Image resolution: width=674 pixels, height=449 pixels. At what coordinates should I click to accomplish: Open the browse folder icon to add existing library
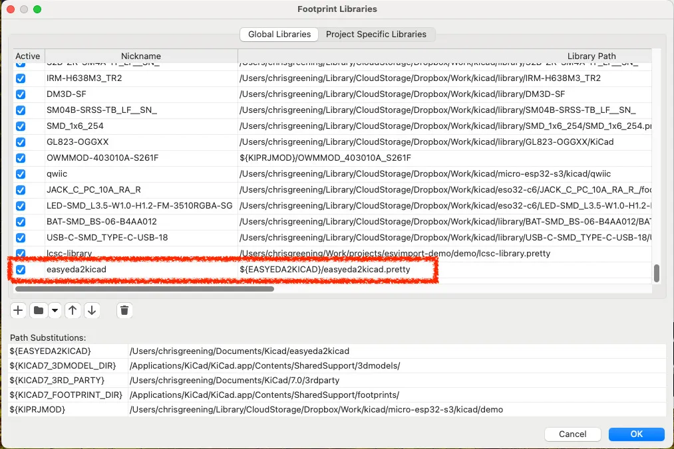[39, 310]
